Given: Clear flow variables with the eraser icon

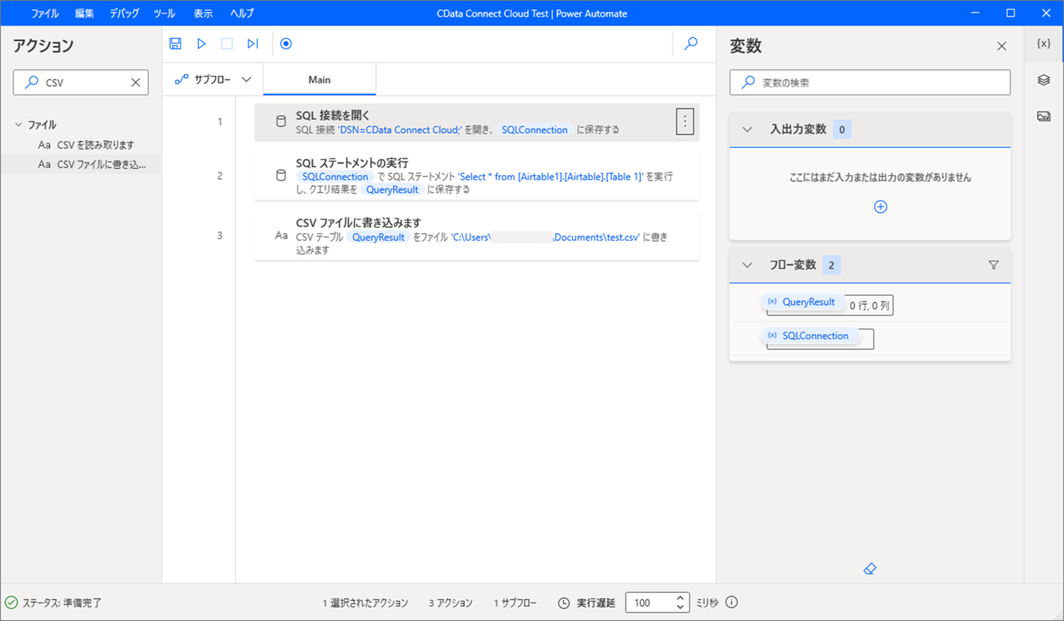Looking at the screenshot, I should 870,569.
